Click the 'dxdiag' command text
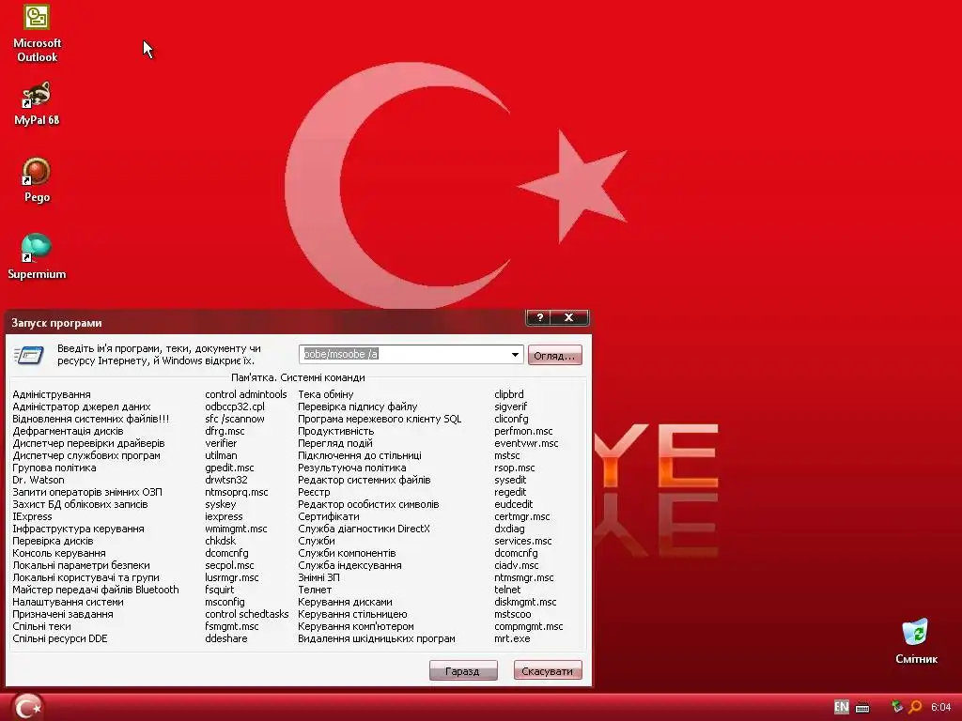 [x=510, y=529]
